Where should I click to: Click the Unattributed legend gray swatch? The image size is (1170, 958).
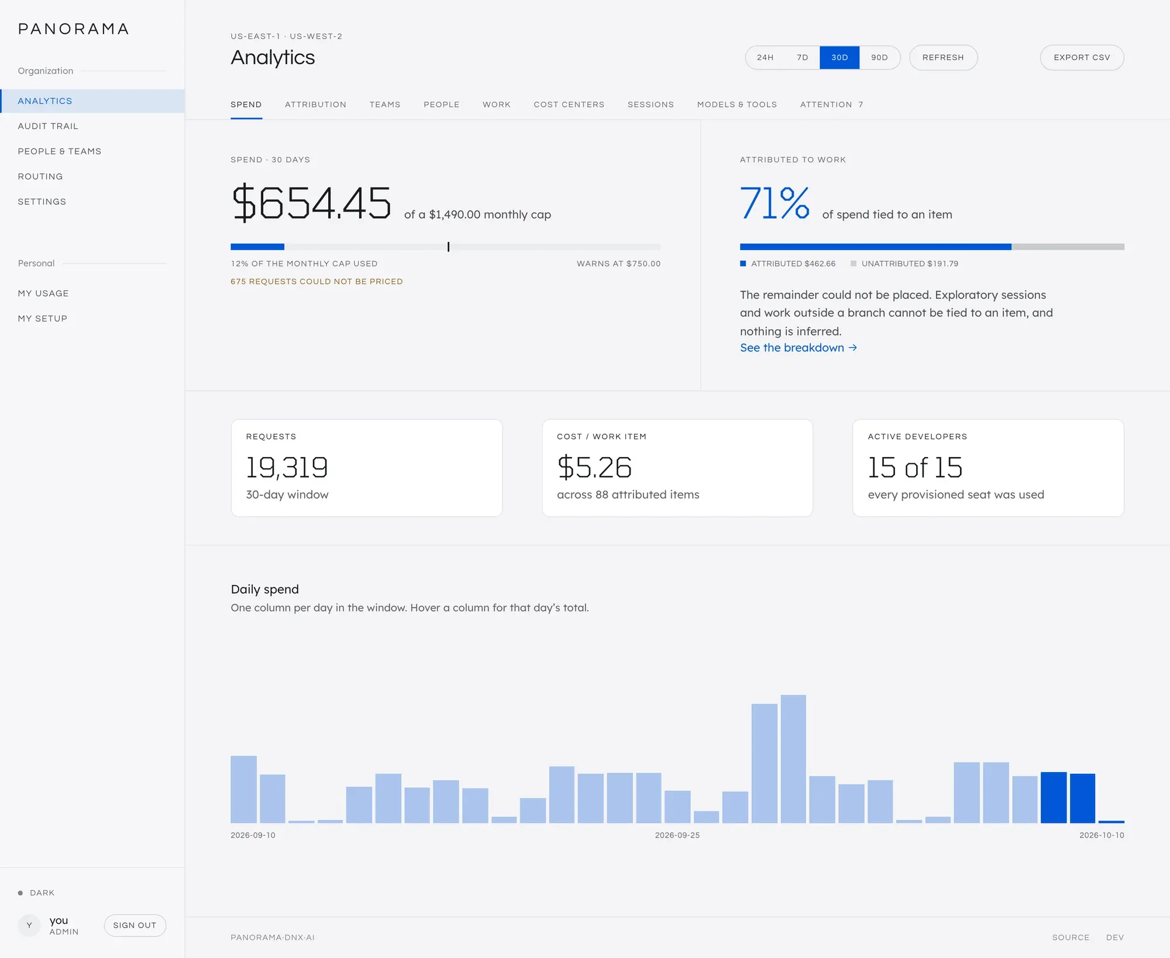click(x=853, y=264)
